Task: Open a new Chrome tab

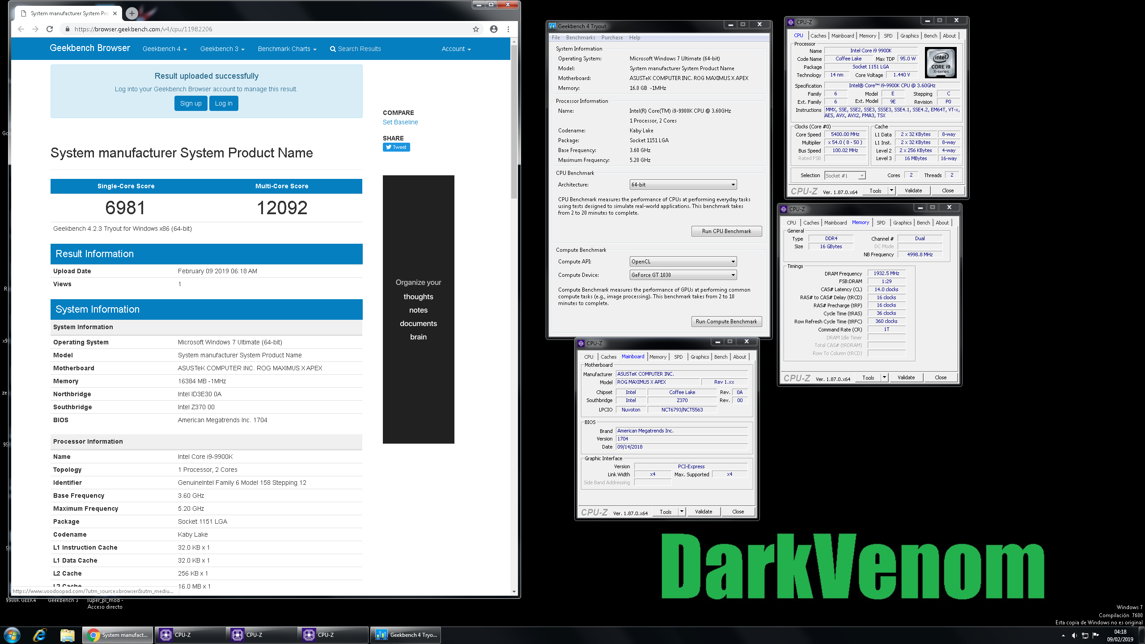Action: [131, 13]
